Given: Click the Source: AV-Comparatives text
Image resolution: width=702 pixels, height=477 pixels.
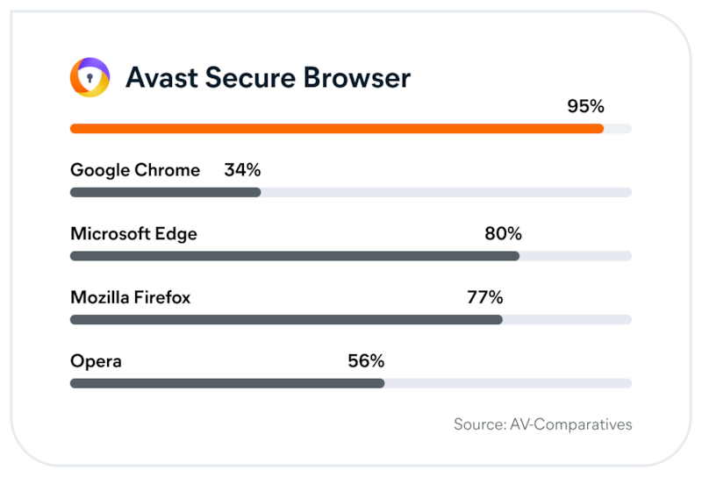Looking at the screenshot, I should pos(542,424).
